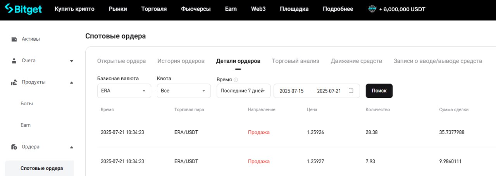Click the Сумма сделки column header

click(x=454, y=110)
